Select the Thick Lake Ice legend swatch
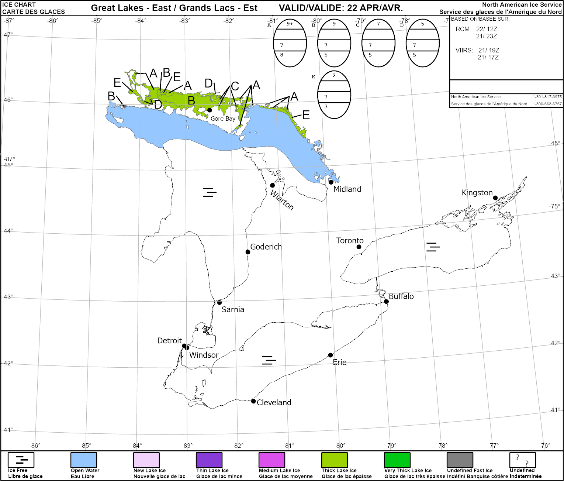This screenshot has height=481, width=564. [335, 460]
